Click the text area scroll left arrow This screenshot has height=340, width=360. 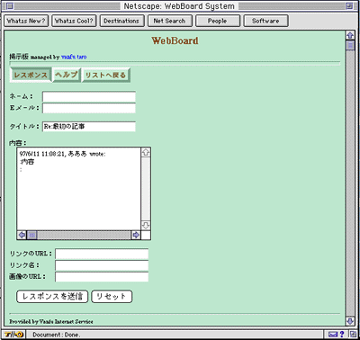click(22, 235)
